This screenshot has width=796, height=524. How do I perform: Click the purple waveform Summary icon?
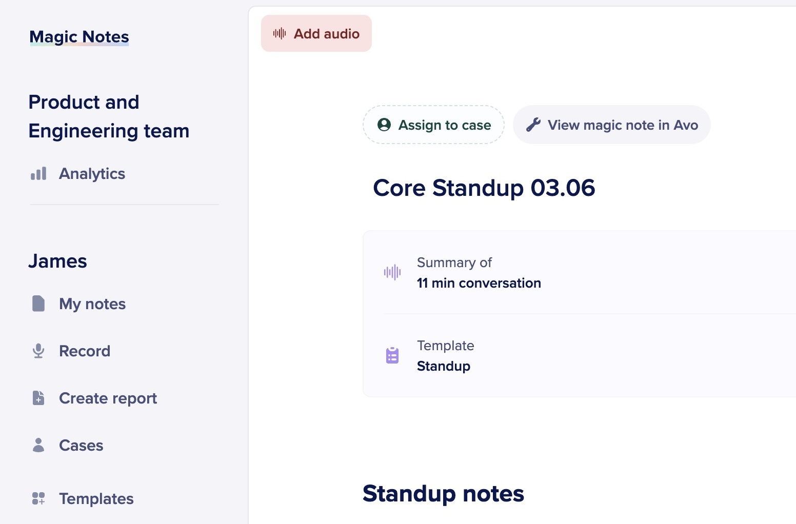[x=392, y=272]
